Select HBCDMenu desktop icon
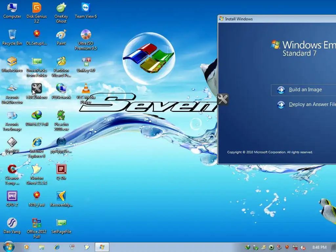Image resolution: width=336 pixels, height=252 pixels. 37,91
